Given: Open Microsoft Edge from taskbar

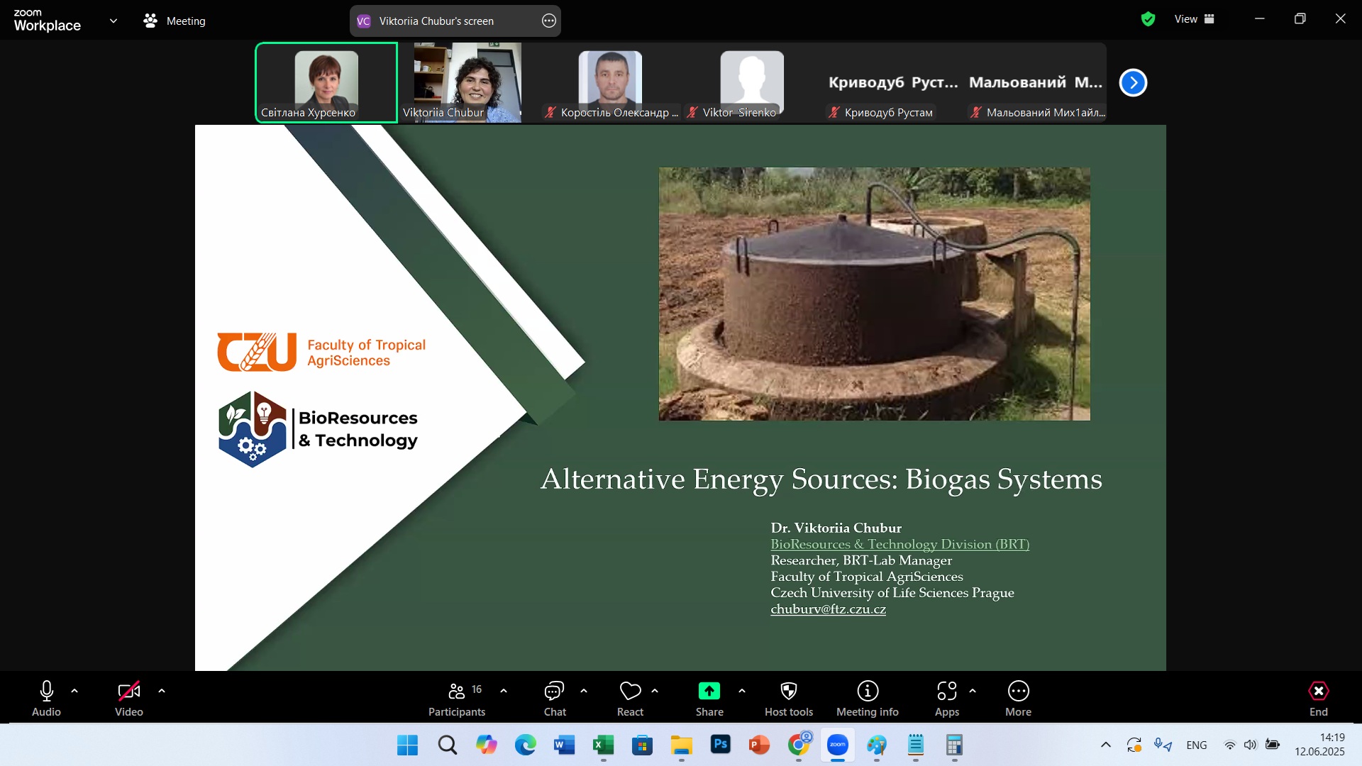Looking at the screenshot, I should (x=526, y=745).
